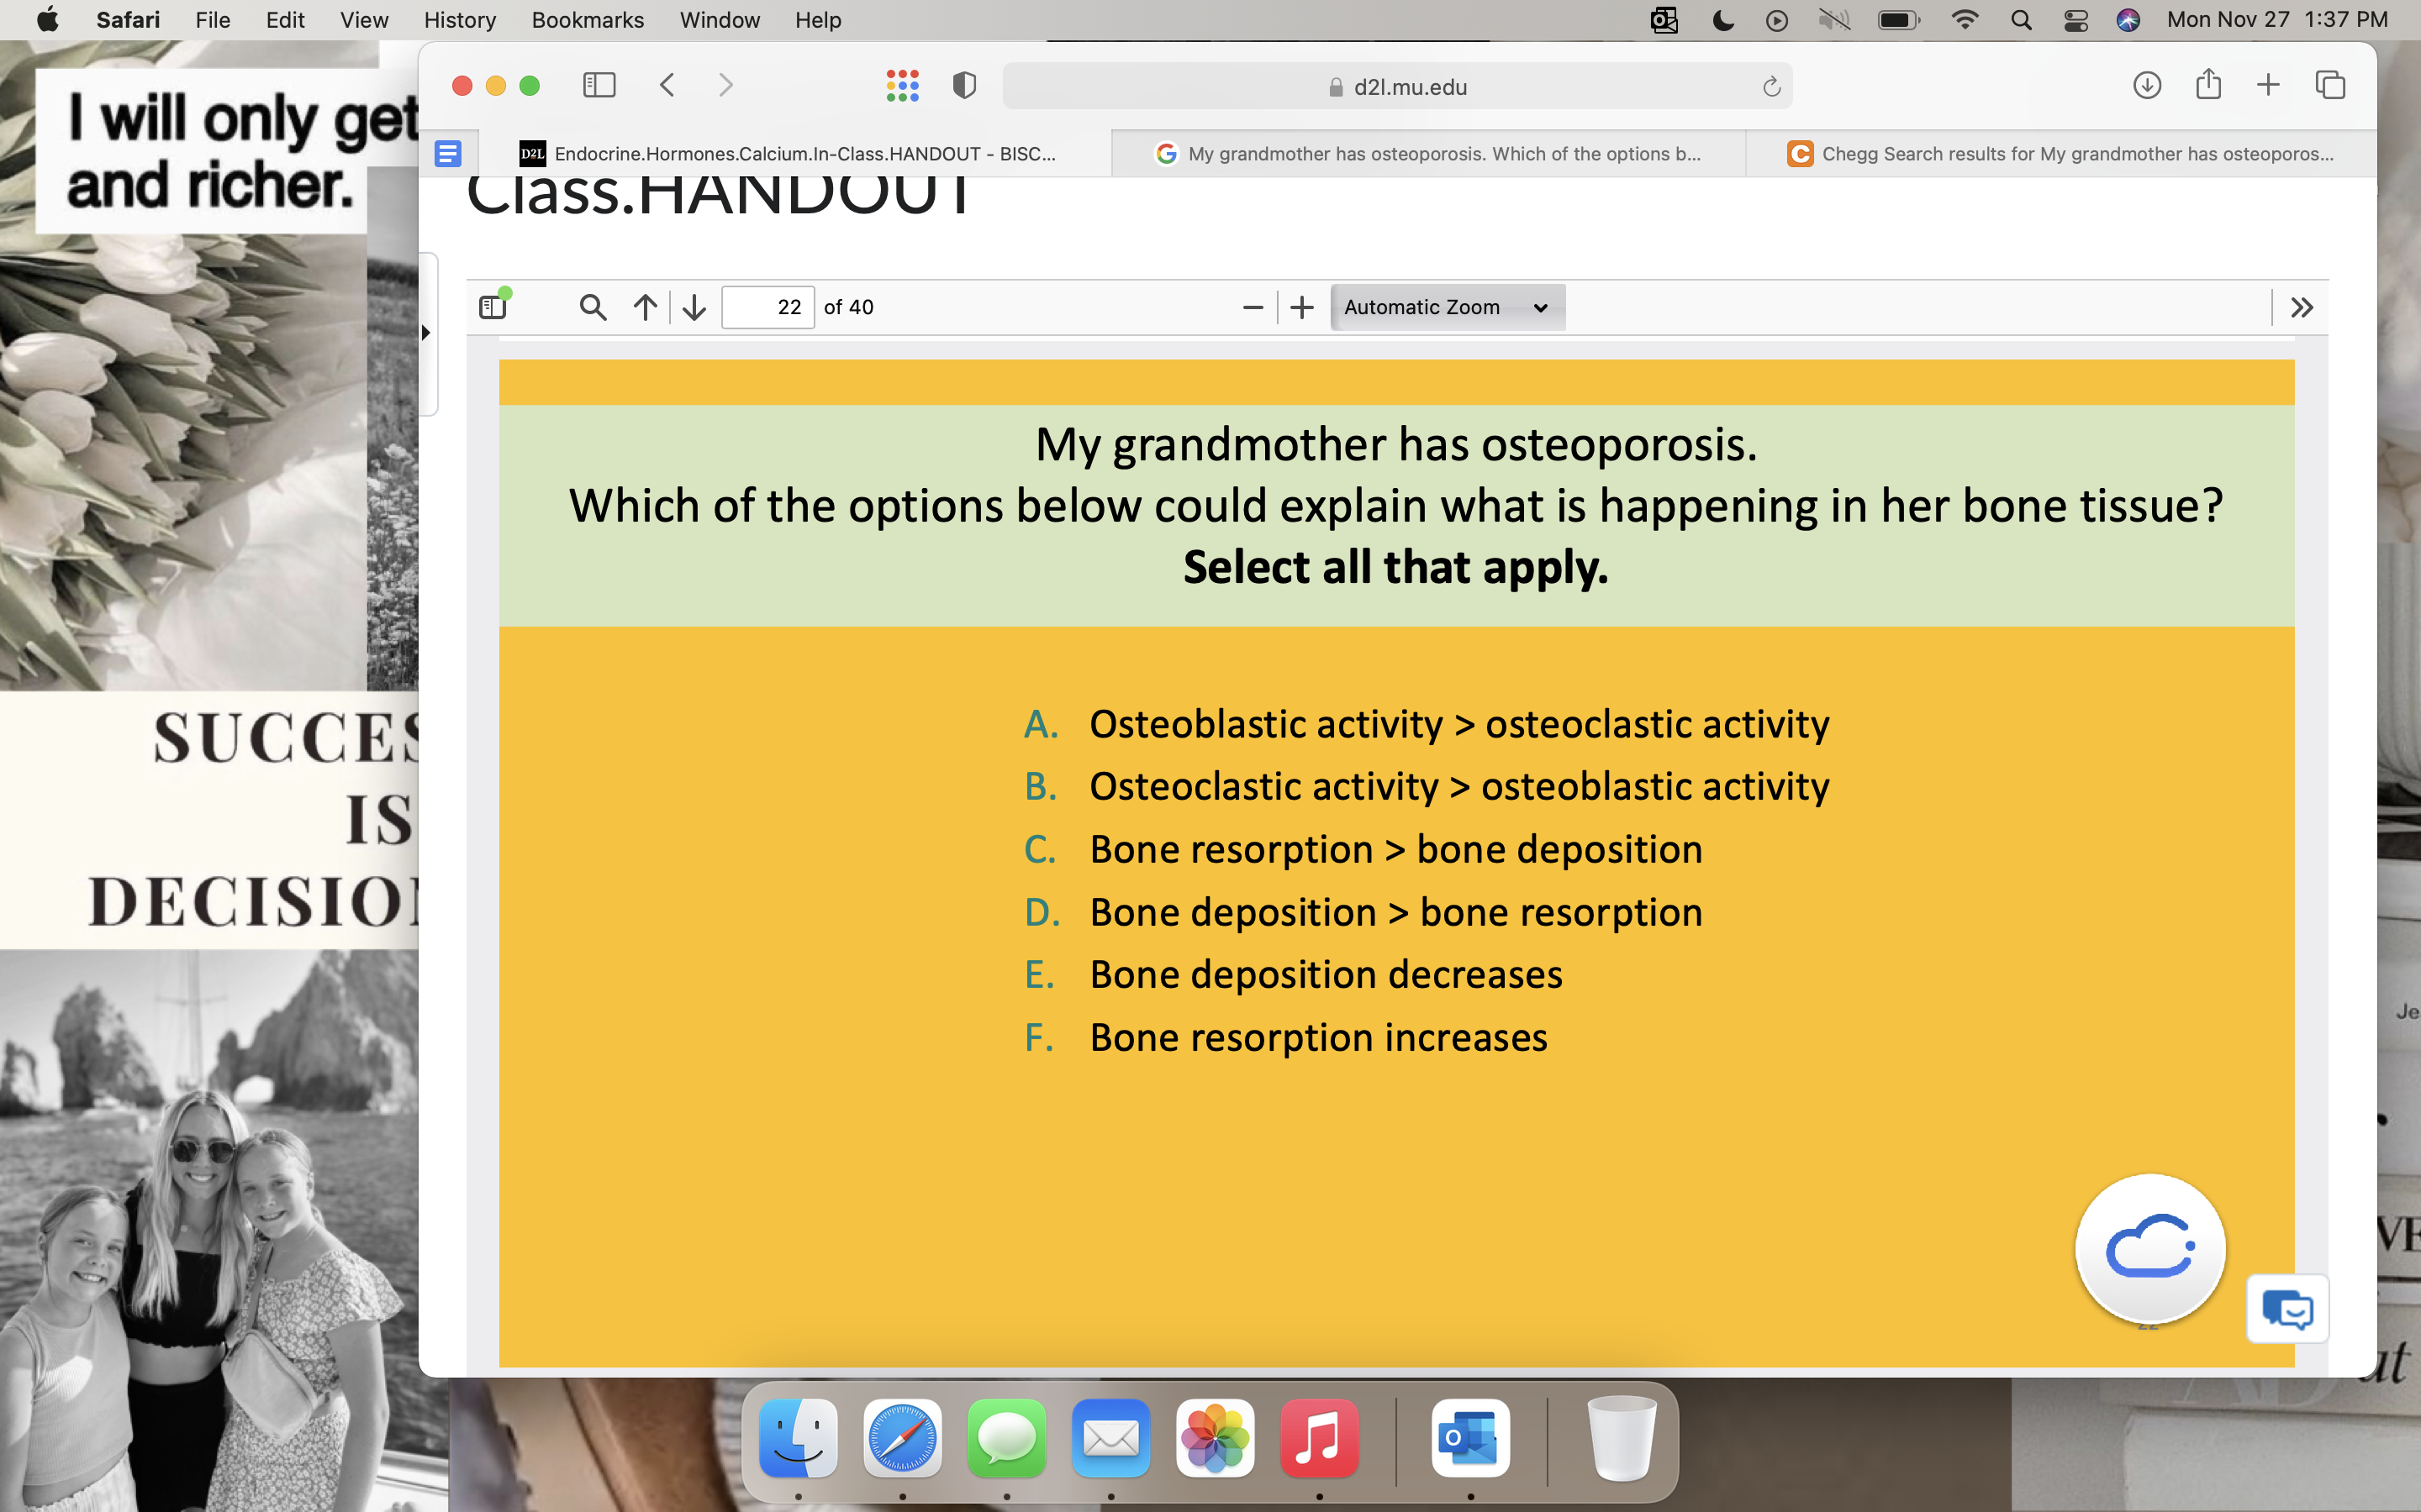Go to previous PDF page arrow
Viewport: 2421px width, 1512px height.
pyautogui.click(x=646, y=307)
